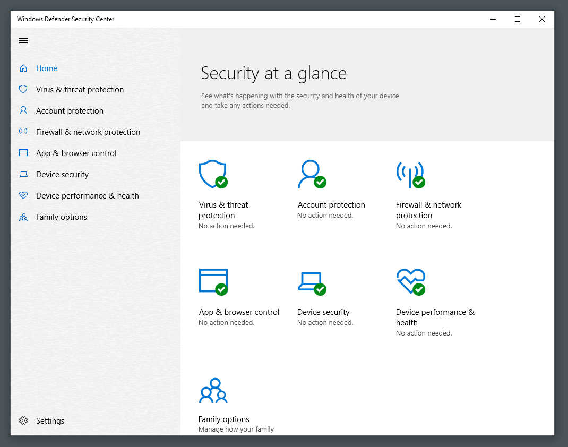Close the Windows Defender Security Center window

click(542, 19)
